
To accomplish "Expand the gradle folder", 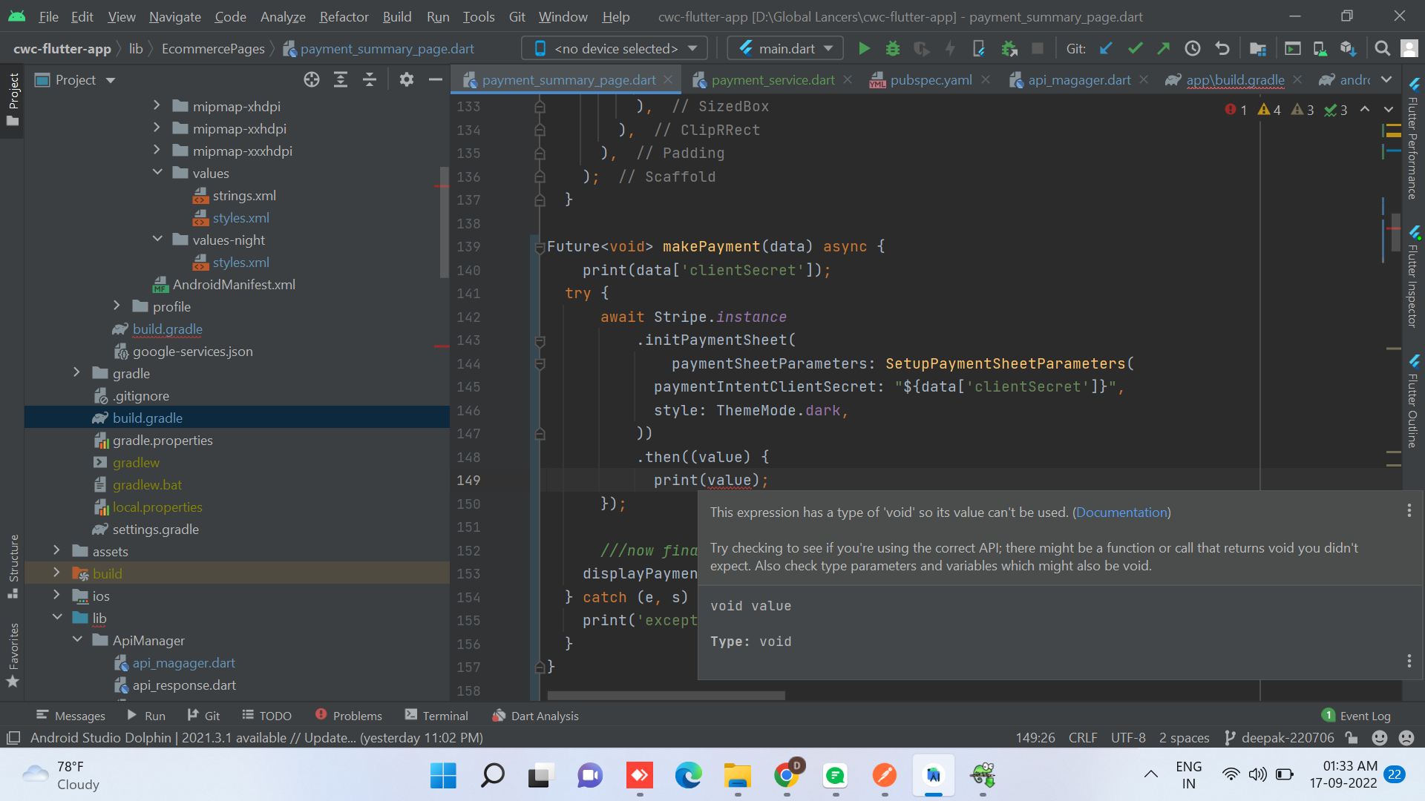I will (x=76, y=373).
